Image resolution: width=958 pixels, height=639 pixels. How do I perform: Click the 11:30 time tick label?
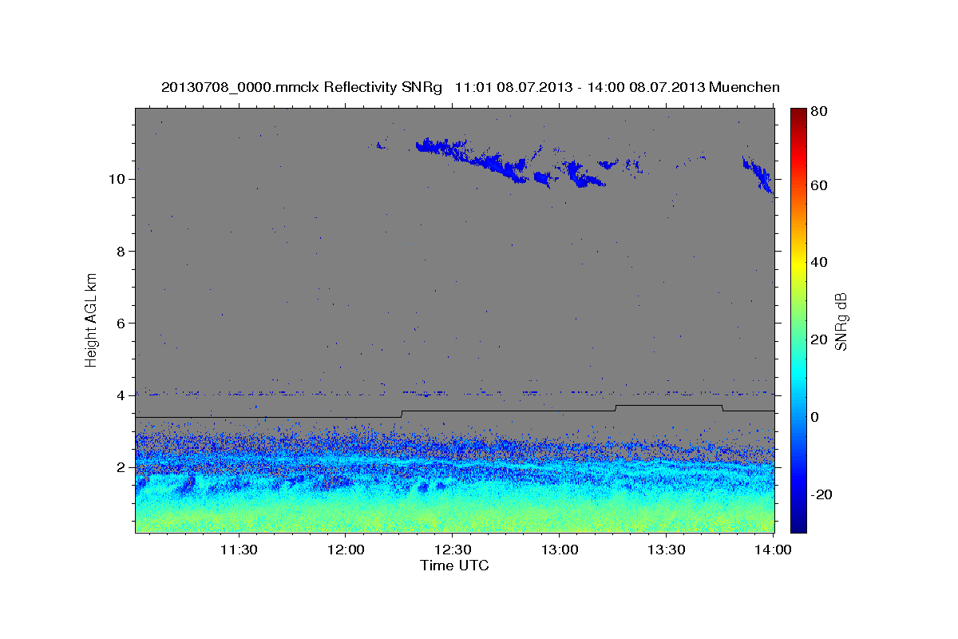(x=238, y=550)
